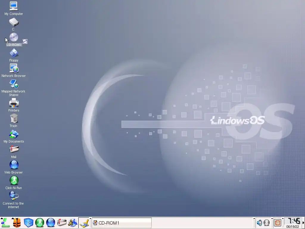305x229 pixels.
Task: Open the blue file cabinet in taskbar
Action: (x=28, y=222)
